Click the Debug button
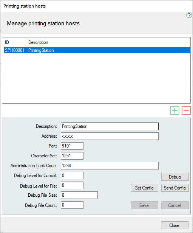The image size is (193, 233). (175, 177)
